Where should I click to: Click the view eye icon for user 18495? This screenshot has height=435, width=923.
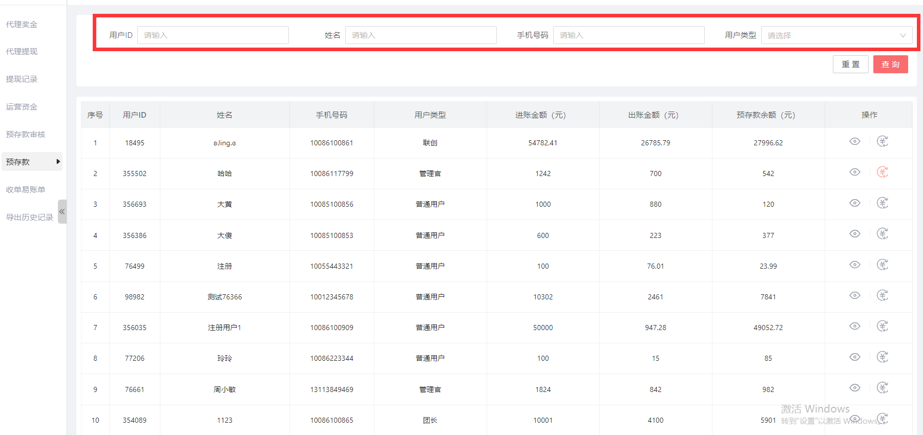(854, 142)
